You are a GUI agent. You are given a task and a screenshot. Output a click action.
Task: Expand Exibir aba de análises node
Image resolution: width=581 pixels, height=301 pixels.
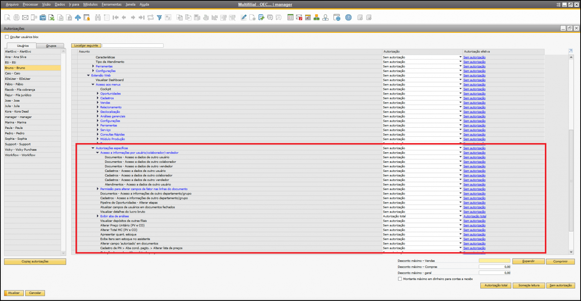point(98,216)
